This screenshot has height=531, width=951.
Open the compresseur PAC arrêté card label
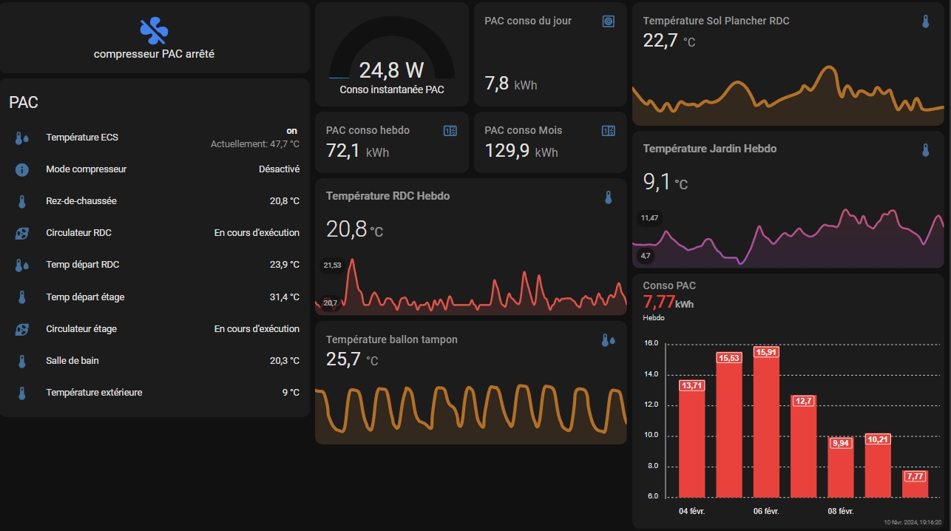pos(154,54)
